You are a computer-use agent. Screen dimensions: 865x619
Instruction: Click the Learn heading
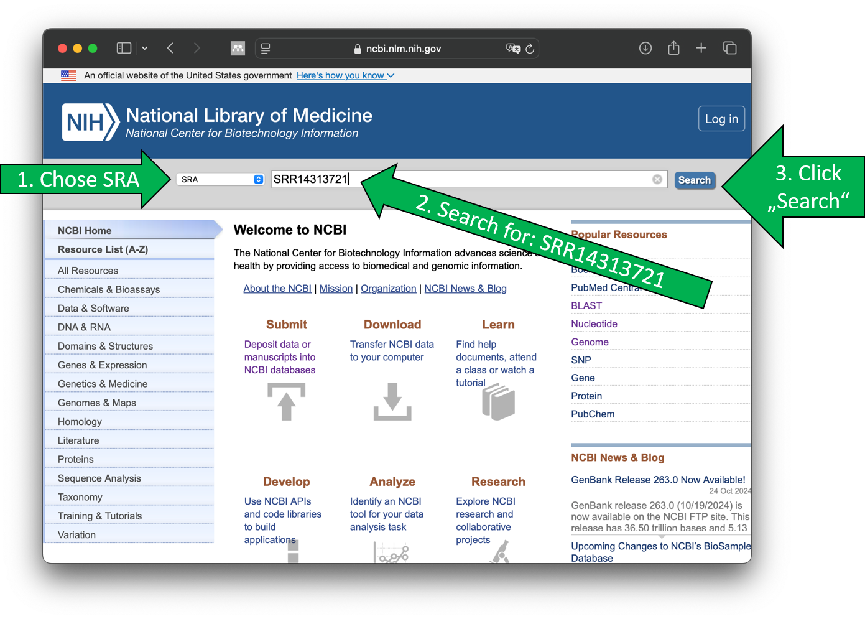498,325
